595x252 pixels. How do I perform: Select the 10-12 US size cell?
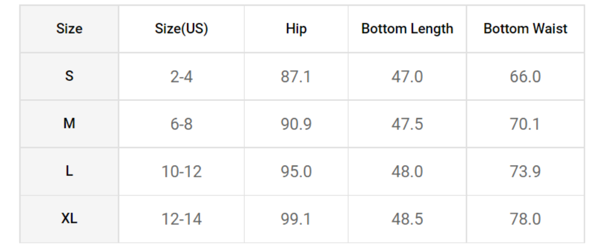click(x=181, y=172)
